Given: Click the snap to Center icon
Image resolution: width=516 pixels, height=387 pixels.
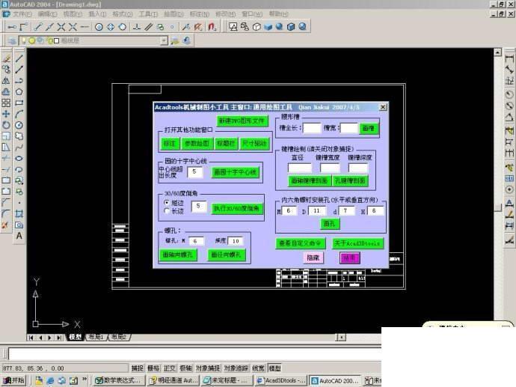Looking at the screenshot, I should [x=99, y=27].
